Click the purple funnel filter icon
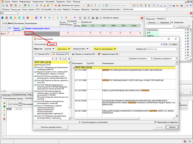Screen dimensions: 193x144 [x=75, y=18]
